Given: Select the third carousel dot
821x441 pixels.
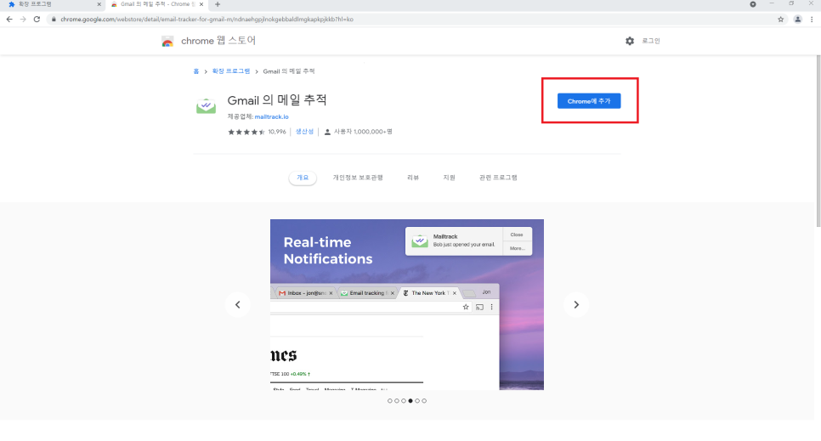Looking at the screenshot, I should (x=403, y=401).
